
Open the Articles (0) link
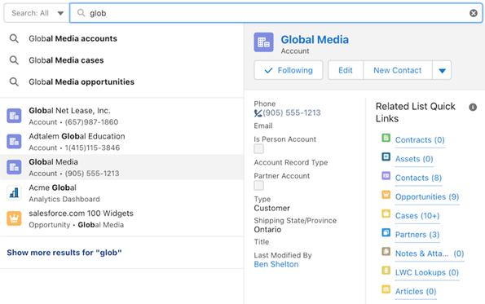click(x=416, y=291)
